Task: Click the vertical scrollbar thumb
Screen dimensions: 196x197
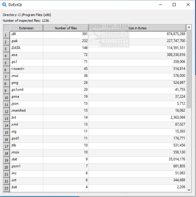Action: pos(189,69)
